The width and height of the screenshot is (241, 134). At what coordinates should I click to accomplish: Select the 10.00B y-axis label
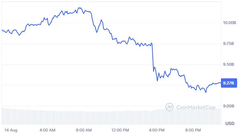tap(230, 23)
